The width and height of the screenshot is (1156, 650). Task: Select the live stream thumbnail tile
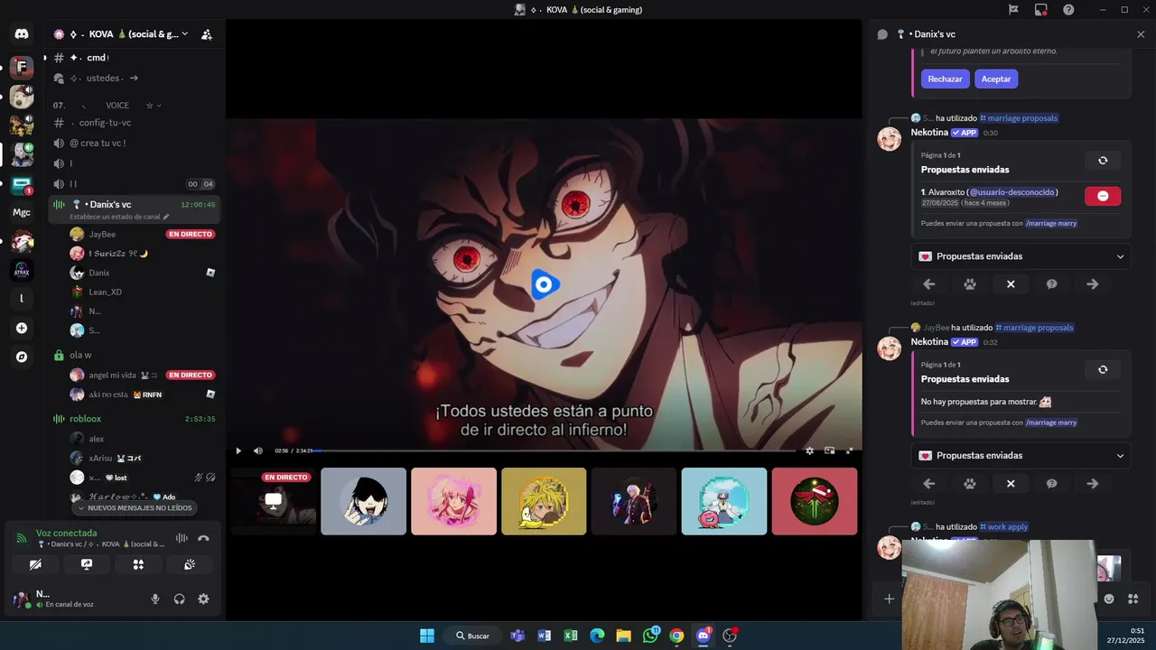(274, 501)
